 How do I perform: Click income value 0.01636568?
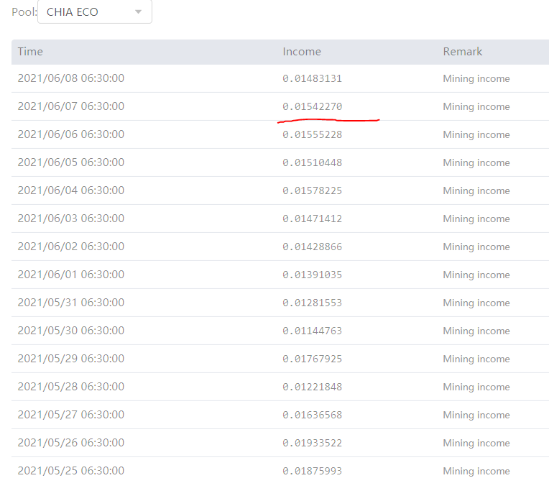[x=313, y=415]
